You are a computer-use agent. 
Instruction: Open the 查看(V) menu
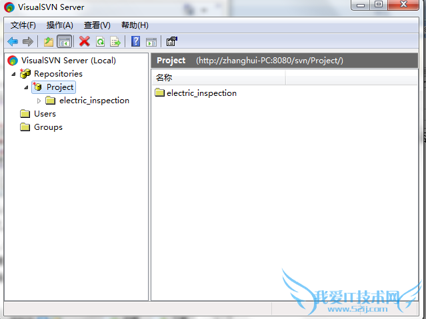coord(97,25)
